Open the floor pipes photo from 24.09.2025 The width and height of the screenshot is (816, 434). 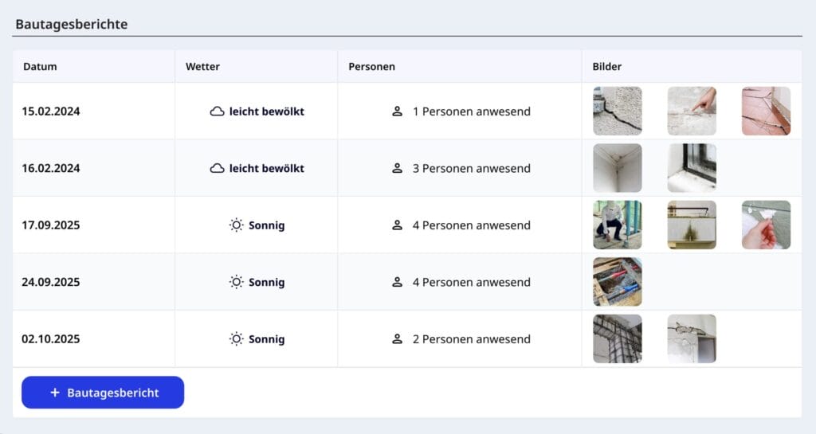coord(617,282)
